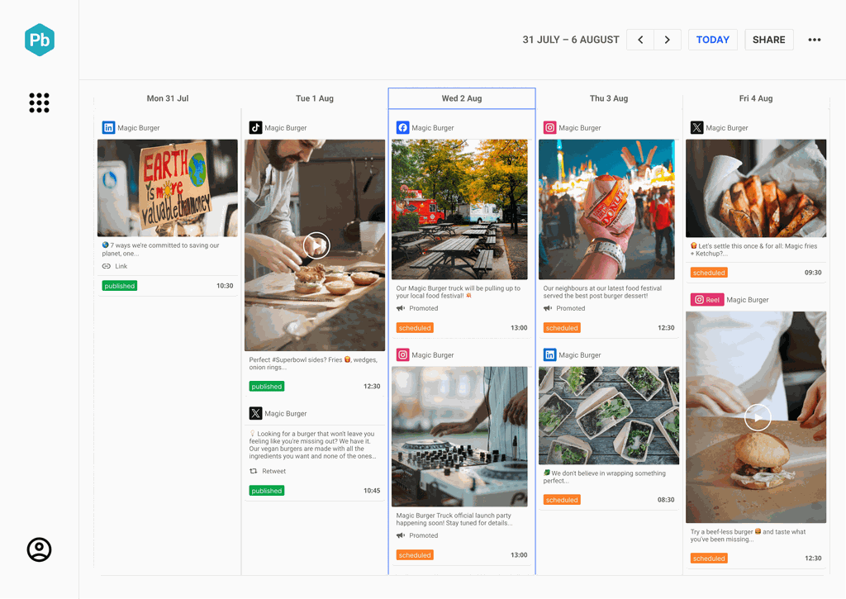
Task: Click the Pb hexagon logo
Action: 39,40
